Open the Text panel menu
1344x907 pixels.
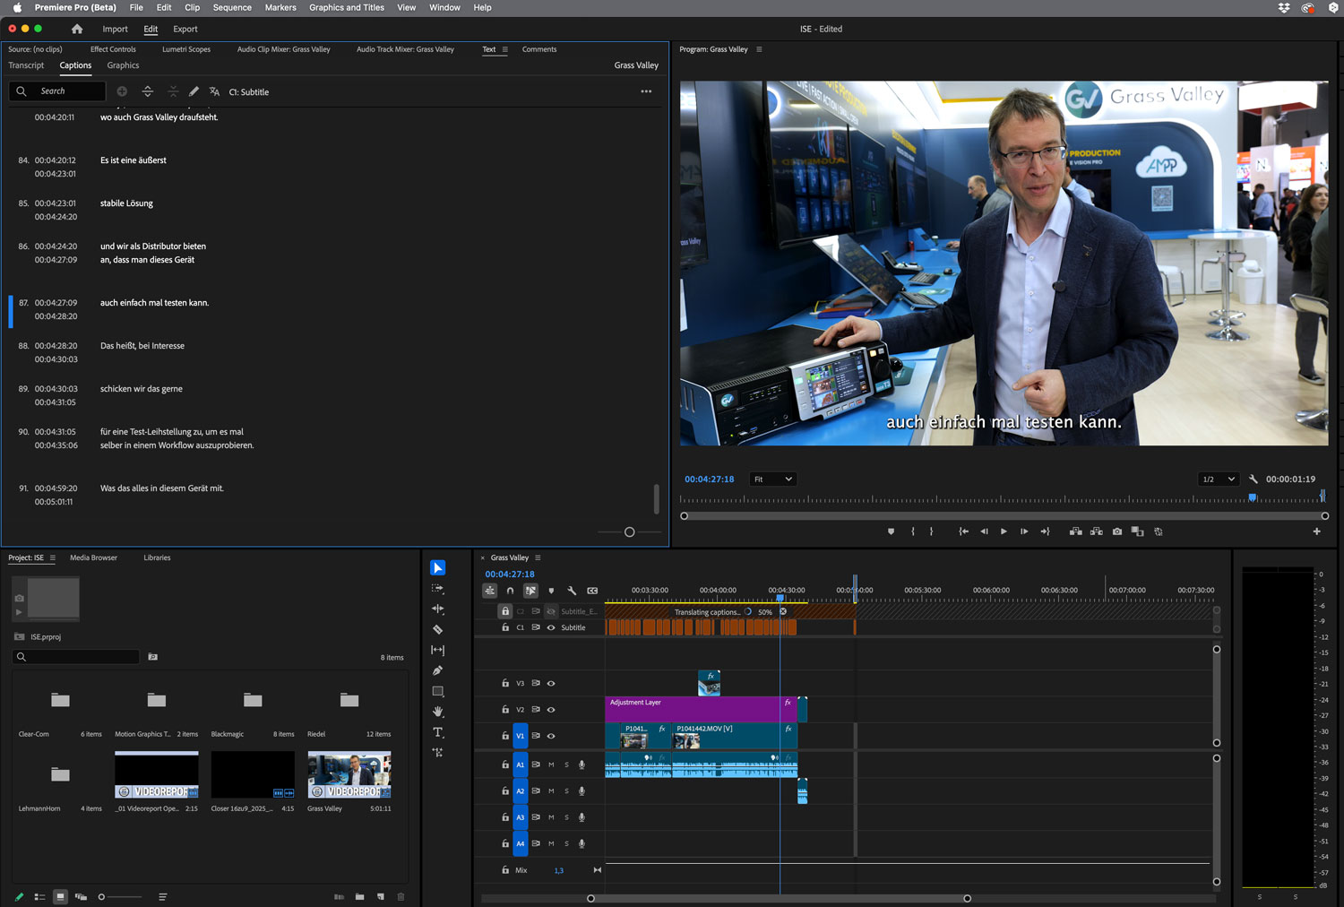(504, 49)
